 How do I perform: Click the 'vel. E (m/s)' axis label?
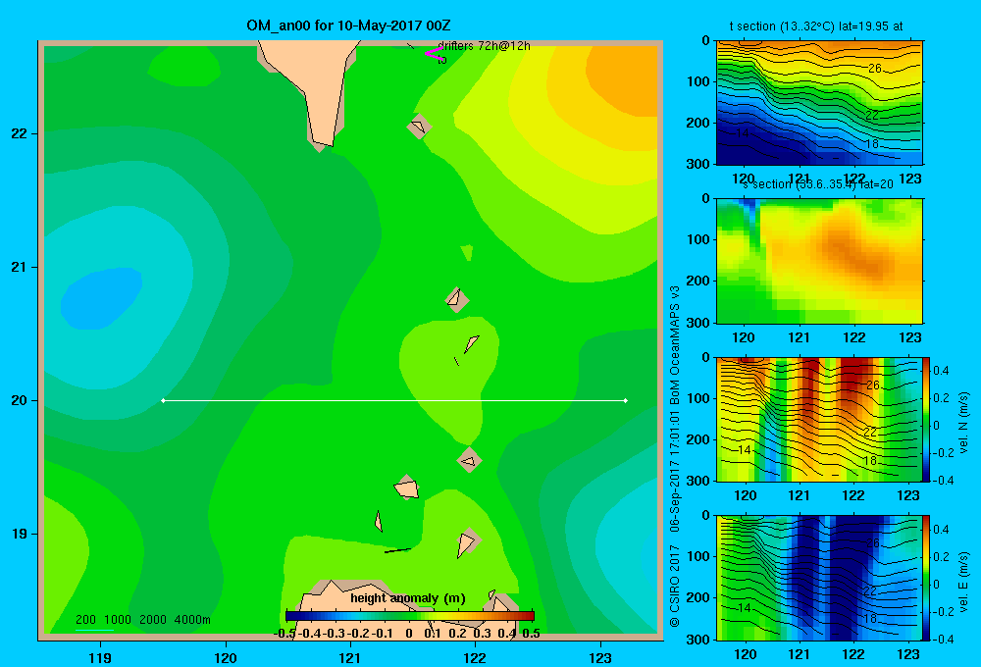pos(964,582)
